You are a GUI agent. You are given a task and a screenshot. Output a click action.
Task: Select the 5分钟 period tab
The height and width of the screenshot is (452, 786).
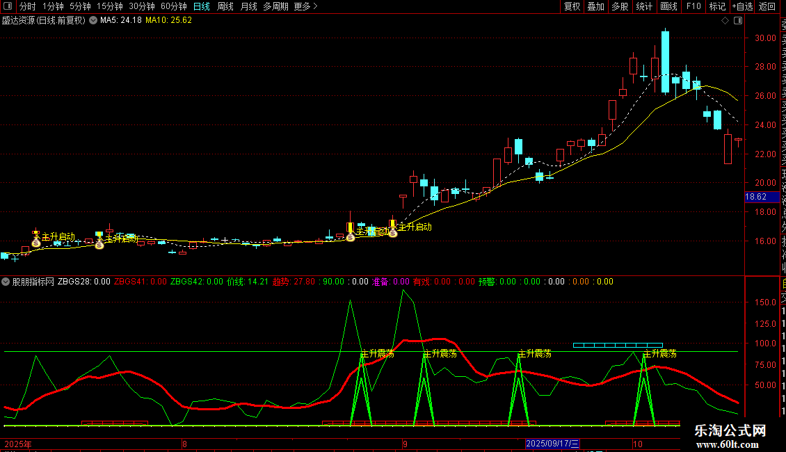pyautogui.click(x=80, y=6)
